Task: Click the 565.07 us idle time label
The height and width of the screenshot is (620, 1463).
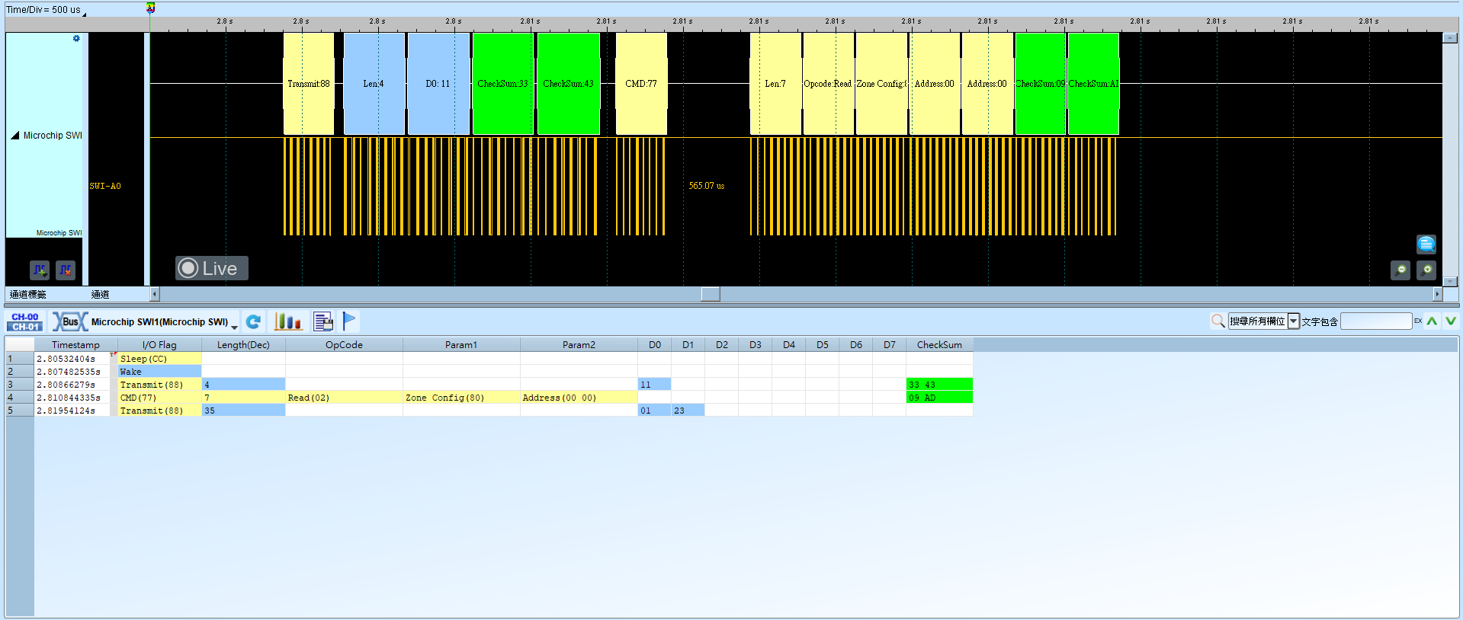Action: click(707, 186)
